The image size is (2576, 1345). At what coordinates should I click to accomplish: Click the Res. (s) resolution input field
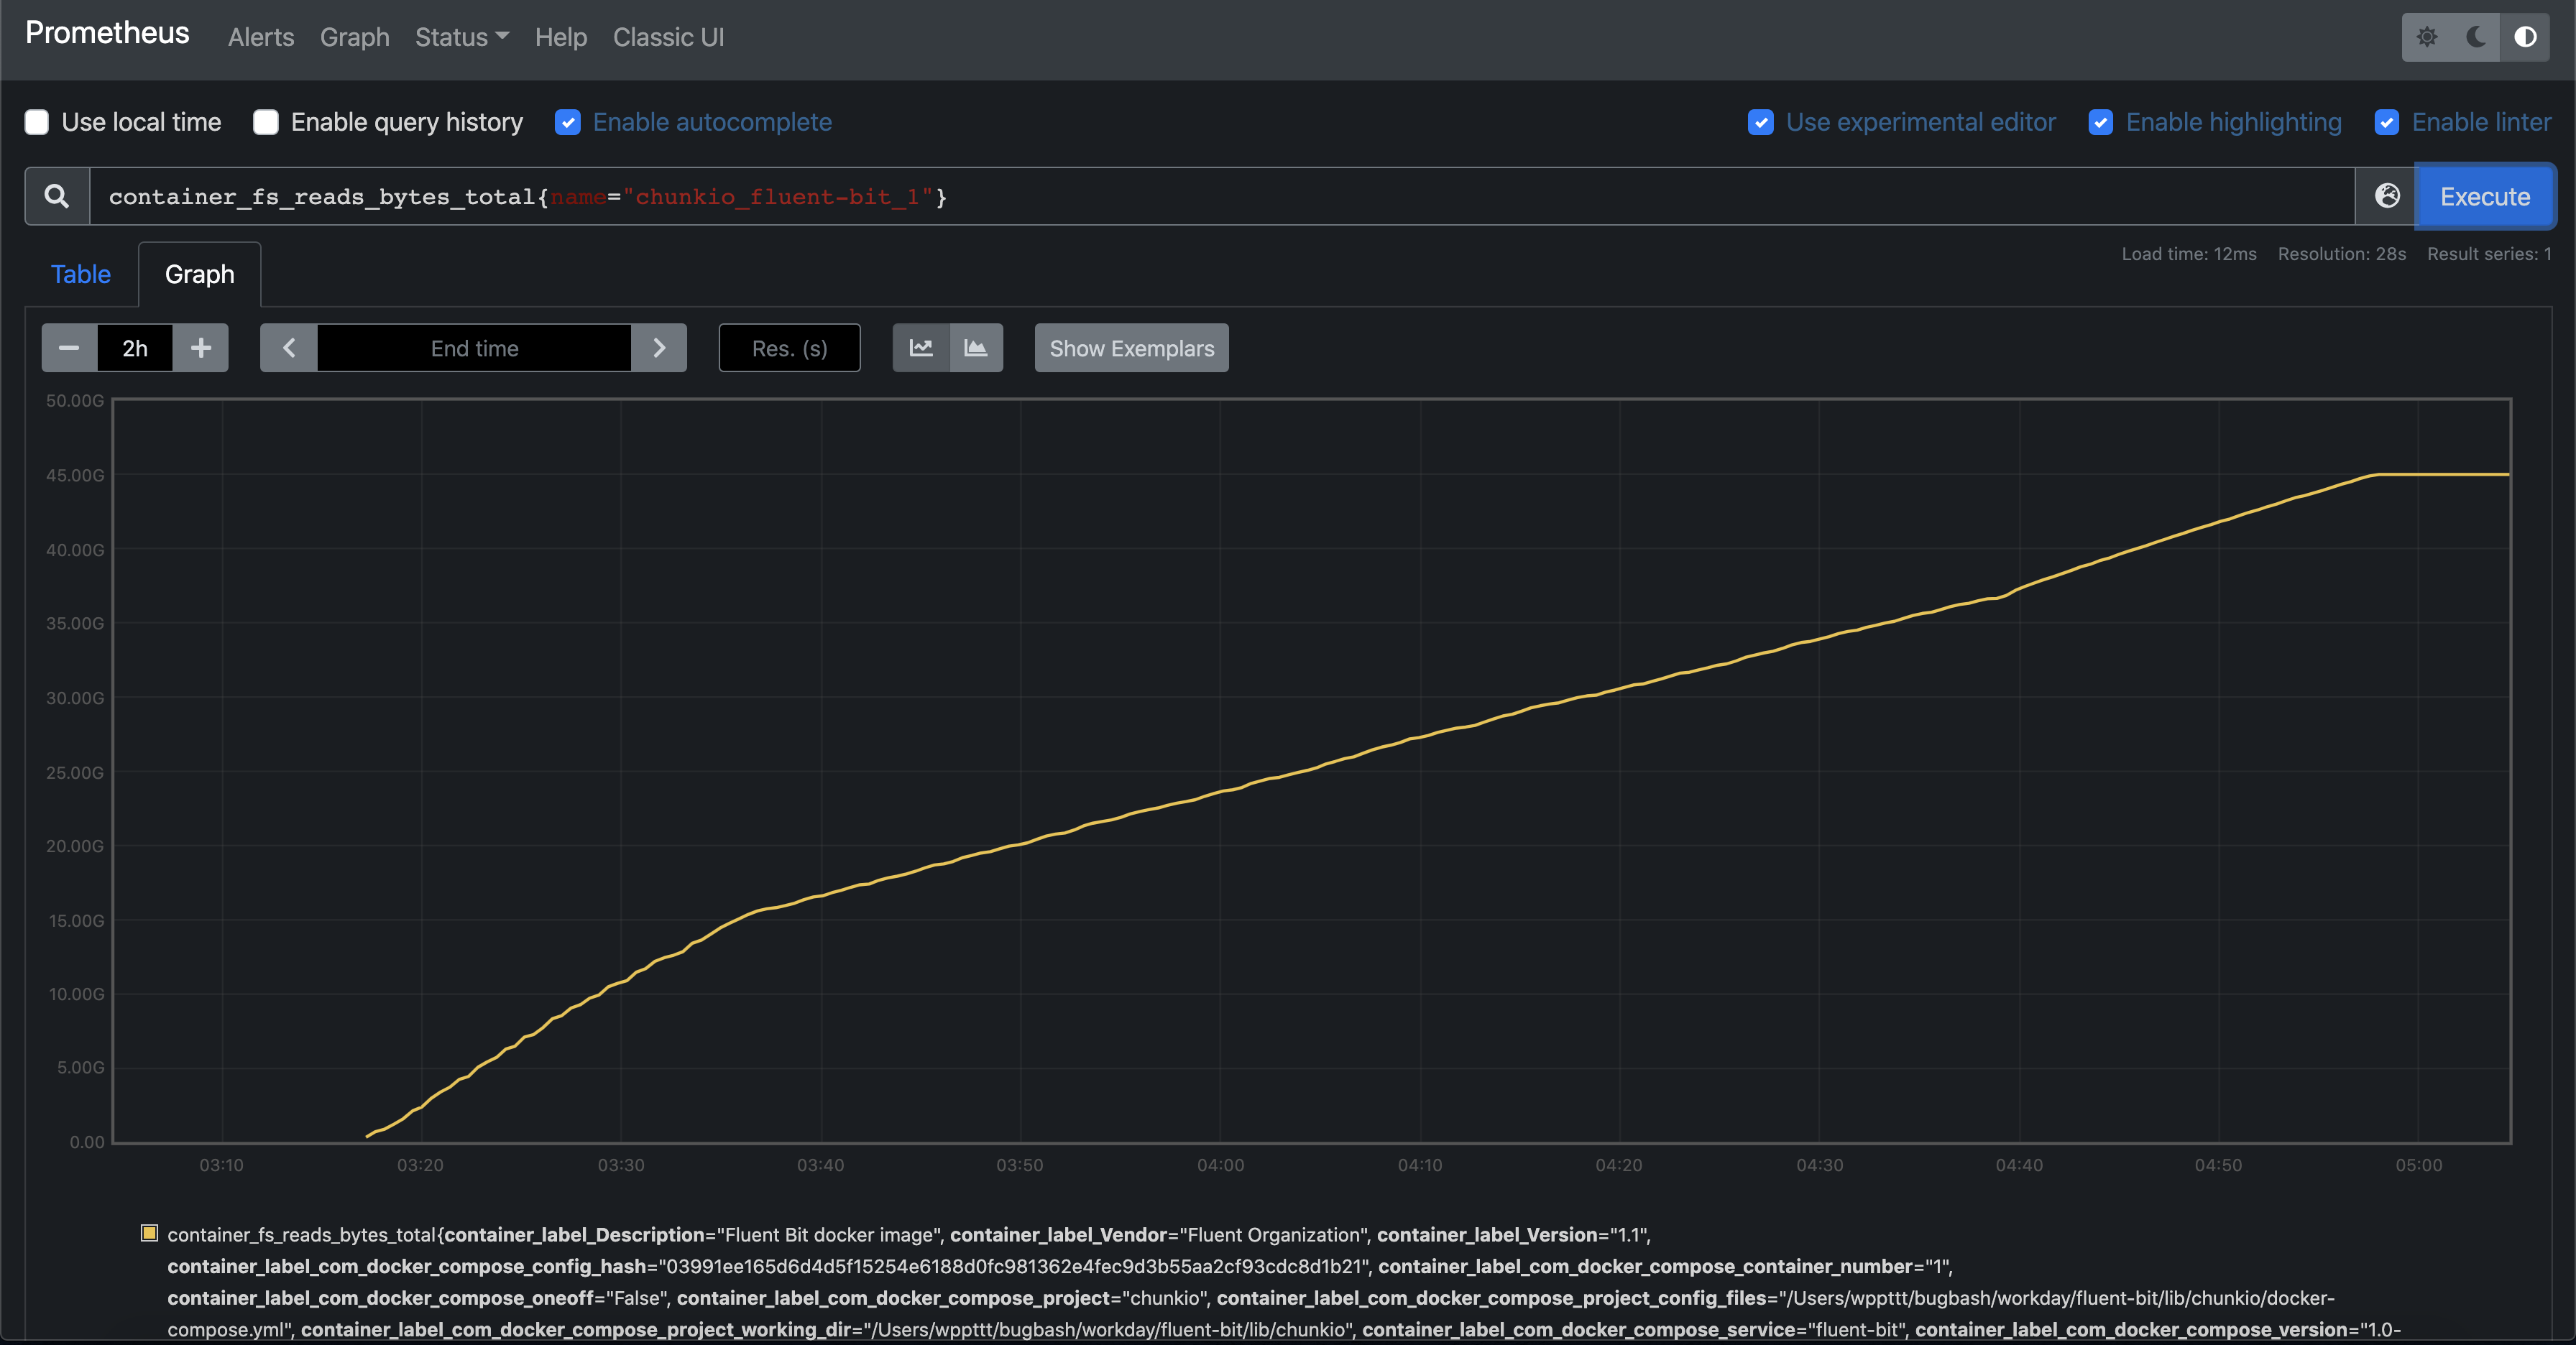coord(789,348)
